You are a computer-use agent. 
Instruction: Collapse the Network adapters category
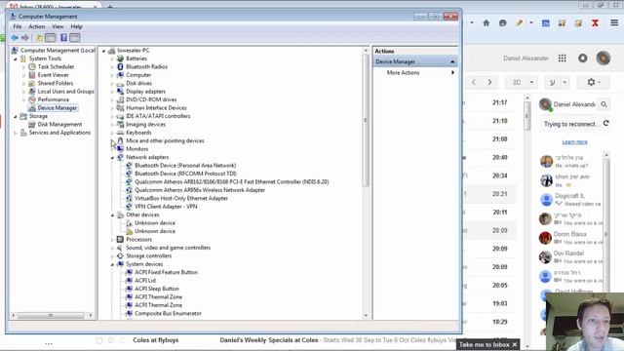tap(112, 158)
